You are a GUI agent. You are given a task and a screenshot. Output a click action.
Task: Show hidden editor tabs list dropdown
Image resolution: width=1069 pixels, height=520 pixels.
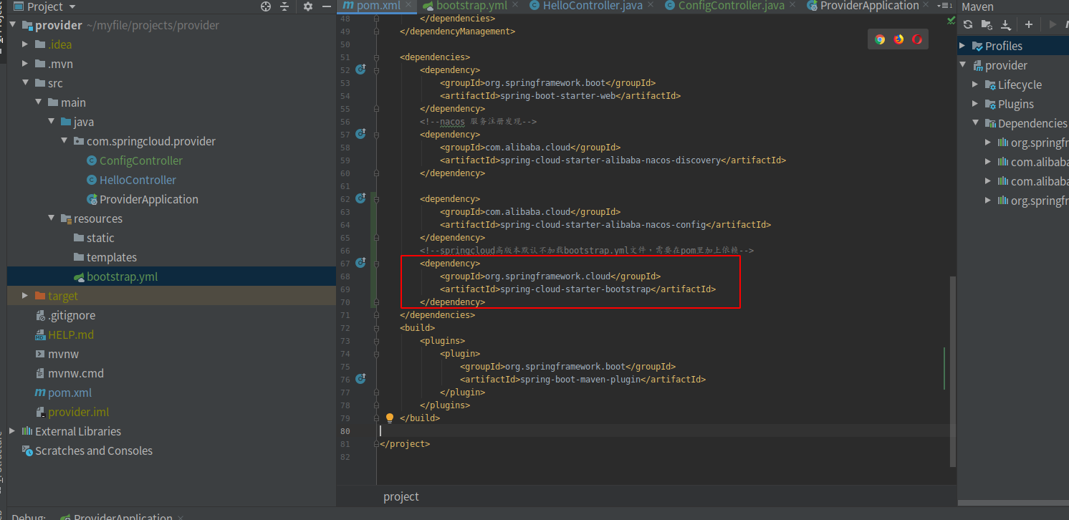[x=946, y=6]
